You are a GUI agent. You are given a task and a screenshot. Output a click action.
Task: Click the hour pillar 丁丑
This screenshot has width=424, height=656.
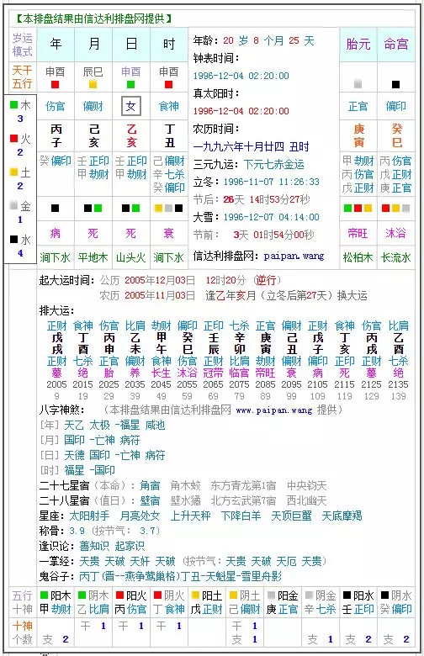(x=170, y=135)
